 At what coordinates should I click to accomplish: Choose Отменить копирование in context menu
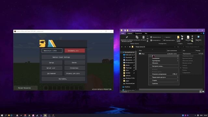coord(164,74)
